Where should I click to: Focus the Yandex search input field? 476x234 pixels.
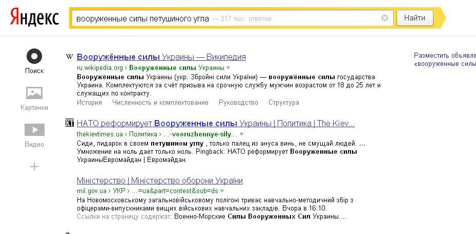pyautogui.click(x=232, y=18)
